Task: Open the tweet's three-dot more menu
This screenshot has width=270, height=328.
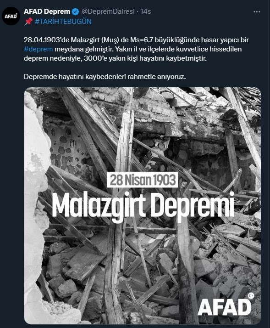Action: point(257,12)
